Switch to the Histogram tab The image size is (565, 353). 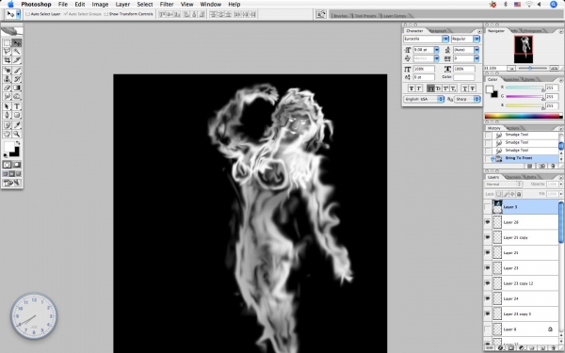(x=532, y=31)
